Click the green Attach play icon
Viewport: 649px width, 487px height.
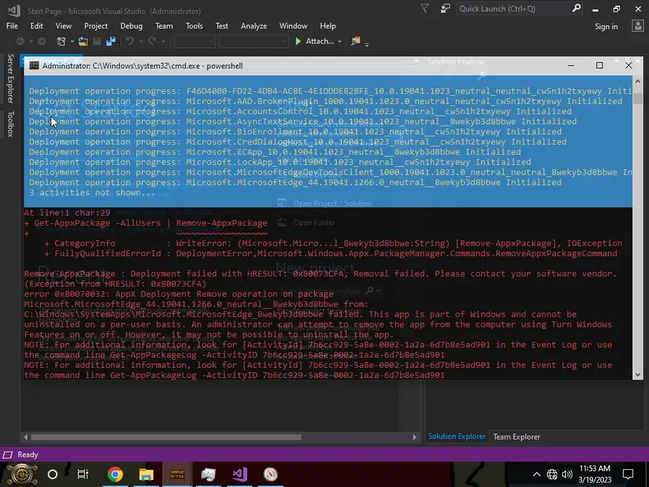tap(298, 41)
